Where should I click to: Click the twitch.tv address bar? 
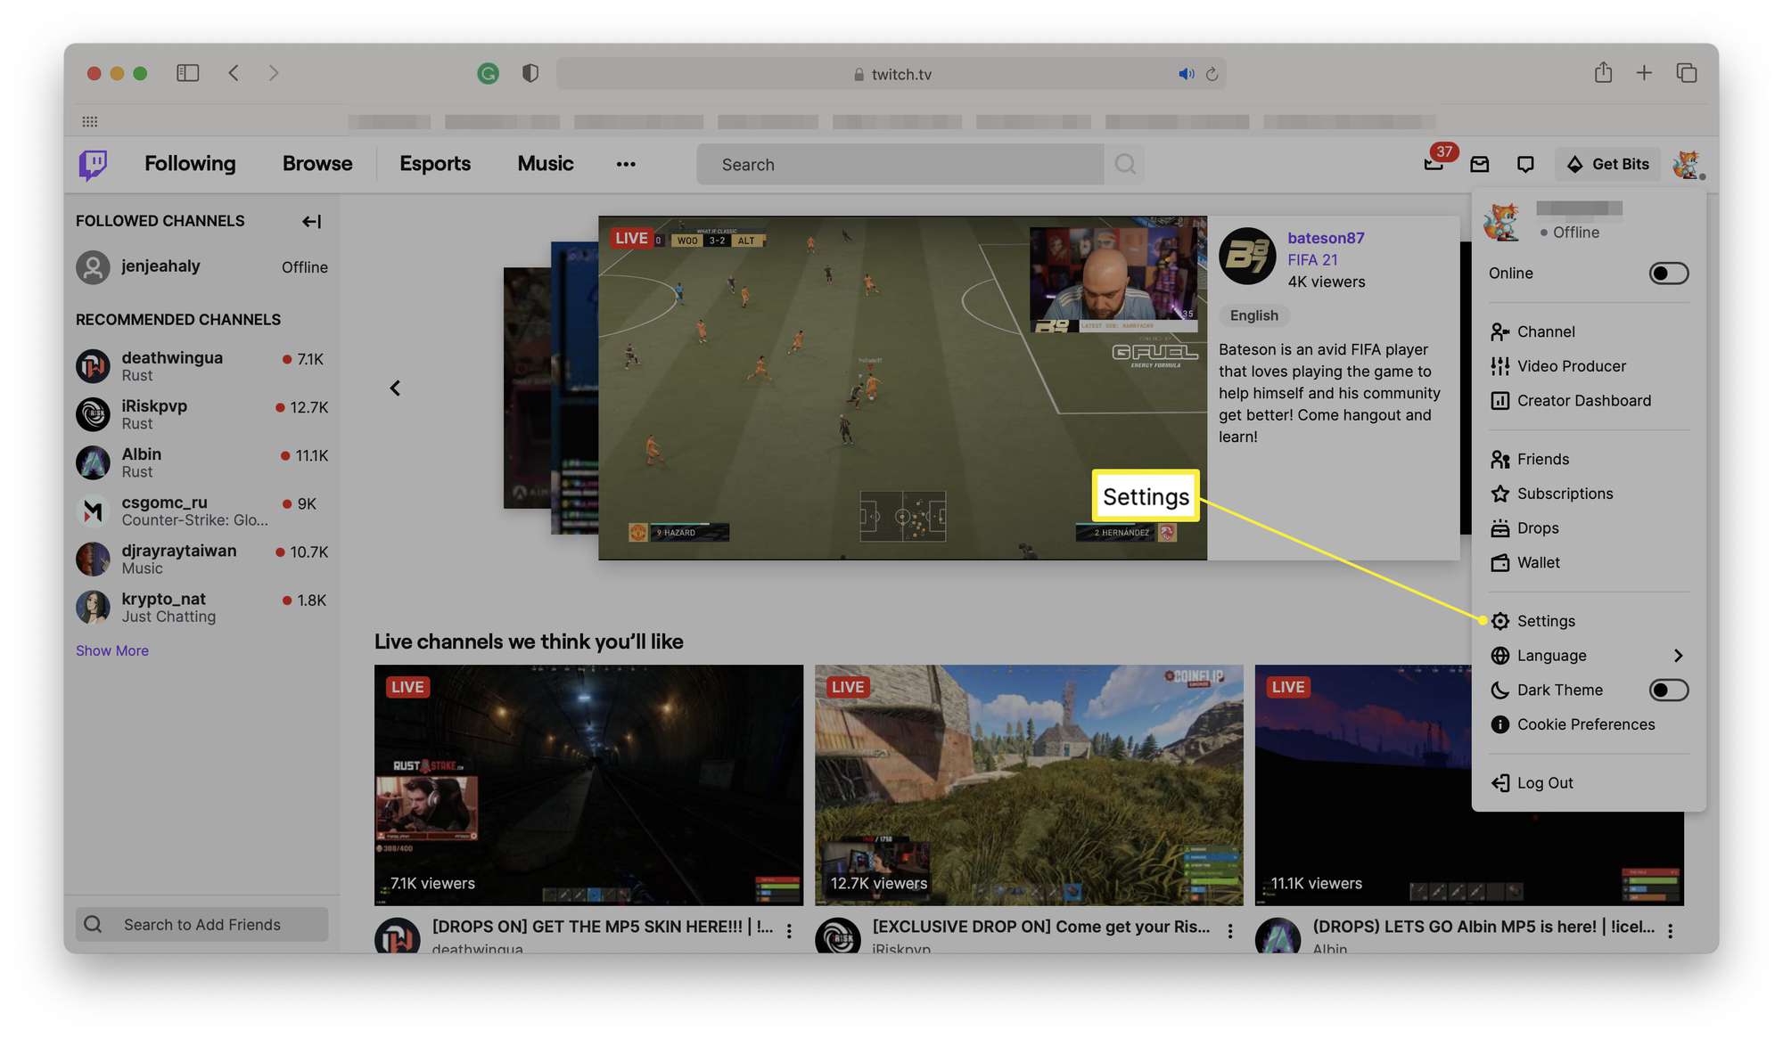891,74
